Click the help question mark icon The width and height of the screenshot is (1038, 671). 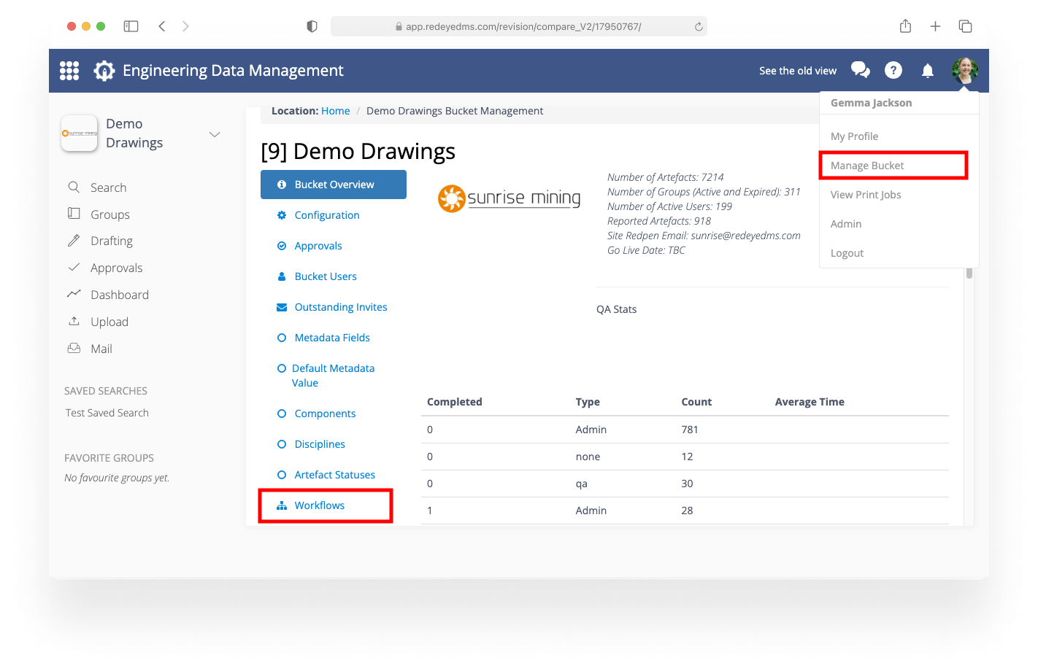pyautogui.click(x=893, y=70)
